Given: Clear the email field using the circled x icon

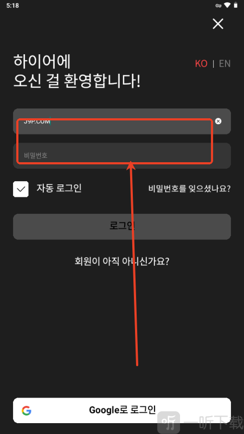Looking at the screenshot, I should point(219,121).
